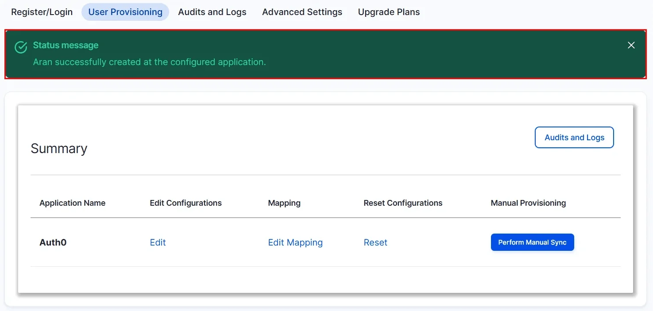Screen dimensions: 653x311
Task: Click the Perform Manual Sync button
Action: (x=532, y=242)
